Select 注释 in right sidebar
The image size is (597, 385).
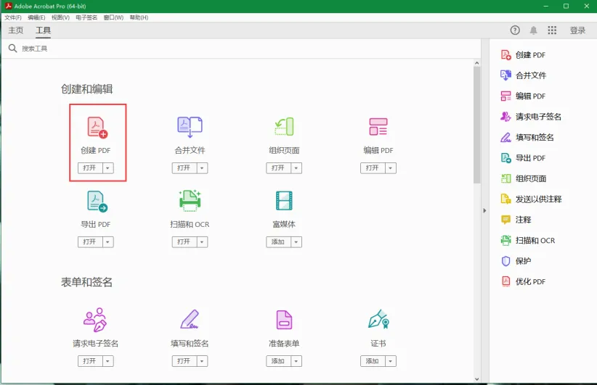point(516,220)
